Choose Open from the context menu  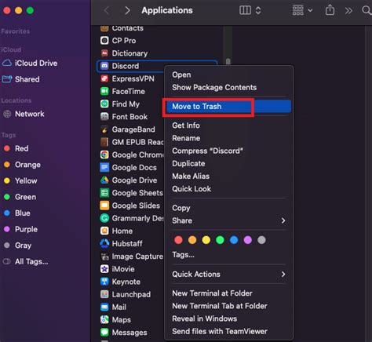click(x=181, y=75)
